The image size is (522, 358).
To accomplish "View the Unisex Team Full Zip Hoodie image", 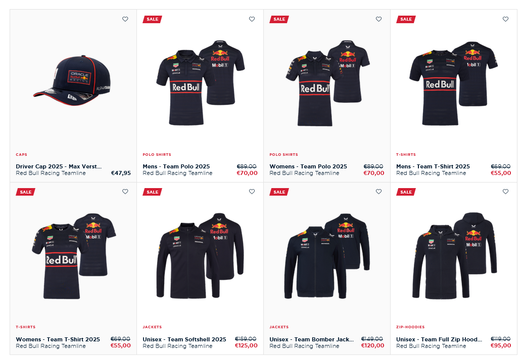I will [x=455, y=255].
